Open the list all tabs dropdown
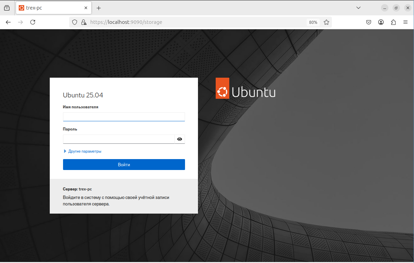The width and height of the screenshot is (414, 263). 358,8
